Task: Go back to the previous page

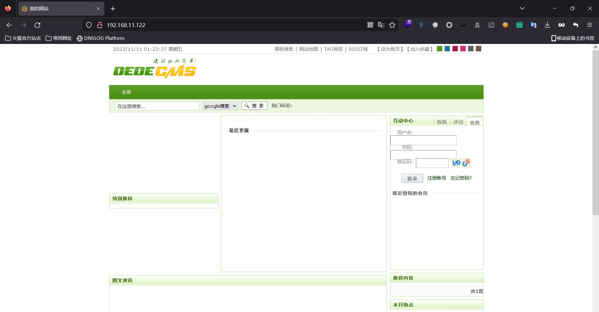Action: pos(9,25)
